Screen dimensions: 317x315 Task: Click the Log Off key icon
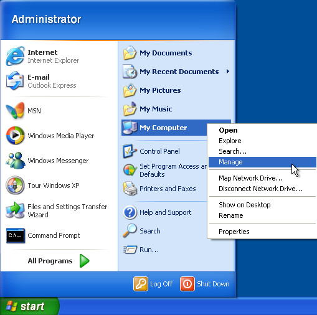point(141,284)
